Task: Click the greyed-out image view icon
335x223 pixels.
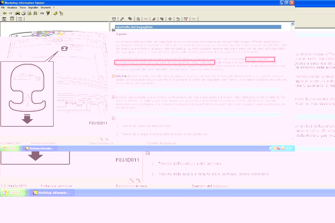Action: [x=20, y=19]
